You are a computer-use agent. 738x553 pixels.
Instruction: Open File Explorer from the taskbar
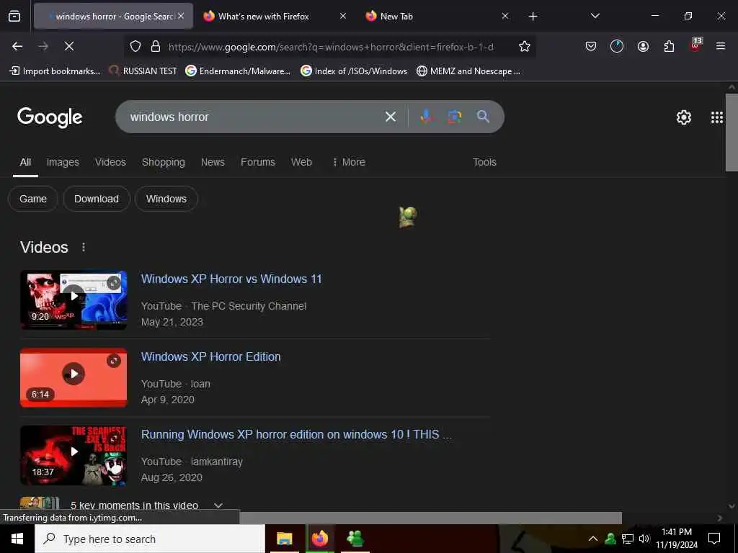(x=284, y=539)
